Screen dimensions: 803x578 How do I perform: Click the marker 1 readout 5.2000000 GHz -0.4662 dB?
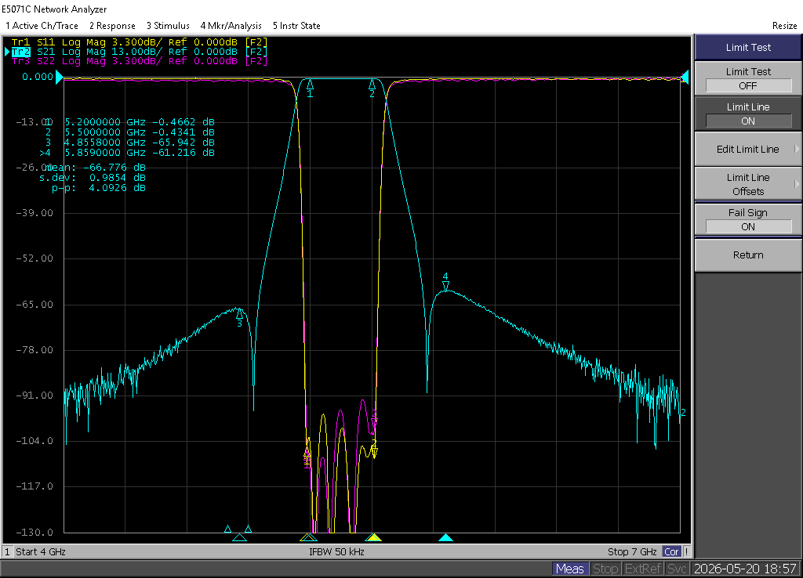(128, 122)
